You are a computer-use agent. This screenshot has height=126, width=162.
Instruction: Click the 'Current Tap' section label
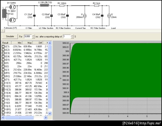(x=80, y=28)
